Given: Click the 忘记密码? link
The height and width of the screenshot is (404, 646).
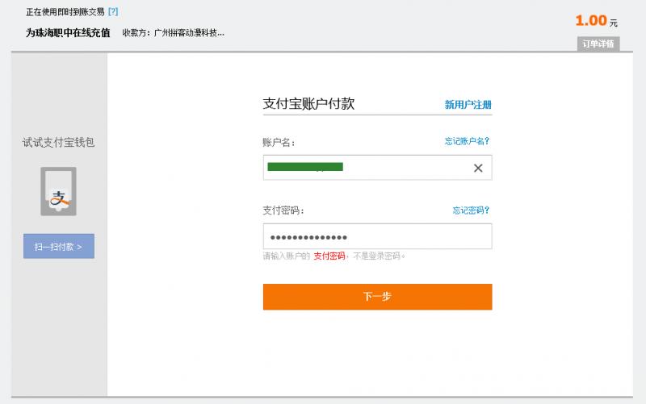Looking at the screenshot, I should [471, 210].
